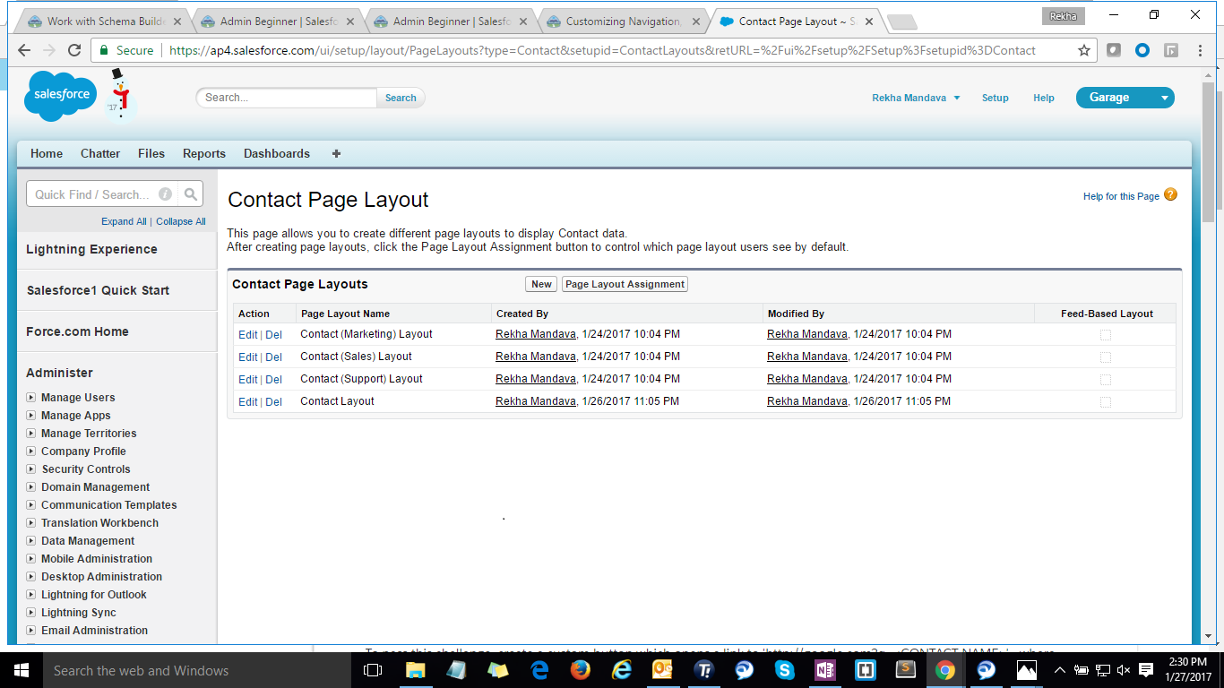
Task: Open Skype from the taskbar
Action: 785,670
